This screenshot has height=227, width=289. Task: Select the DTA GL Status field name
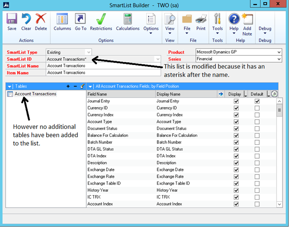click(x=101, y=149)
